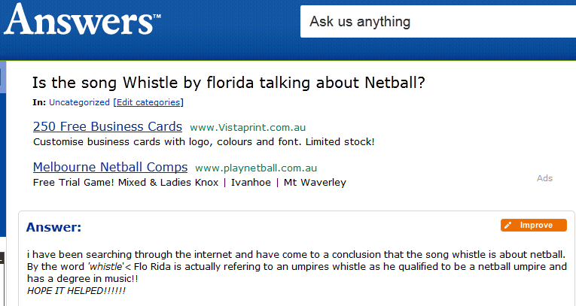The height and width of the screenshot is (306, 576).
Task: Focus the 'Ask us anything' search box
Action: 437,22
